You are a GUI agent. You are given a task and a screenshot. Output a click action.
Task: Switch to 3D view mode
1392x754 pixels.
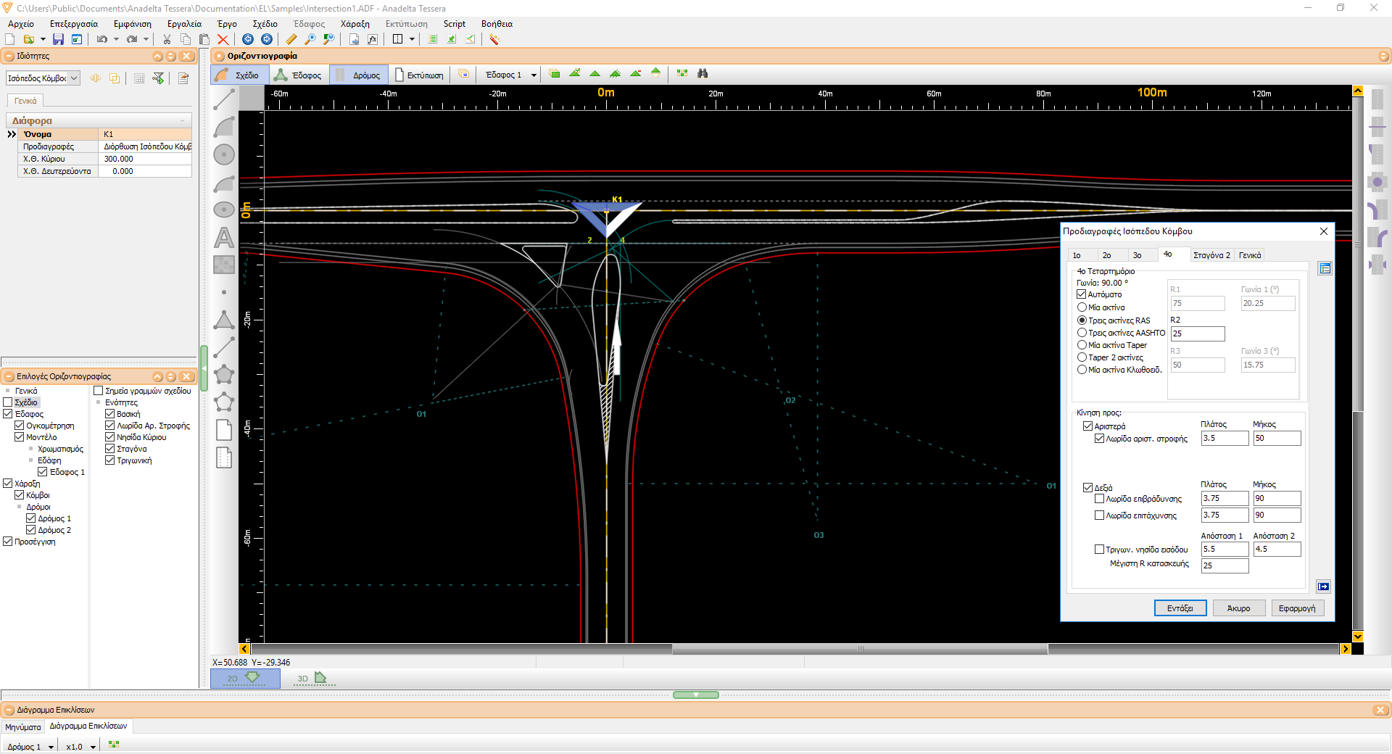(x=312, y=679)
